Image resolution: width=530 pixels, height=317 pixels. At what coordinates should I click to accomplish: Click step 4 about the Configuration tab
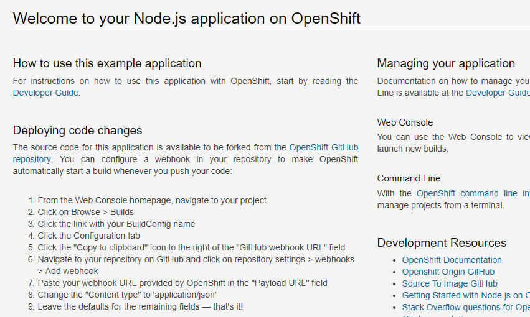point(88,236)
